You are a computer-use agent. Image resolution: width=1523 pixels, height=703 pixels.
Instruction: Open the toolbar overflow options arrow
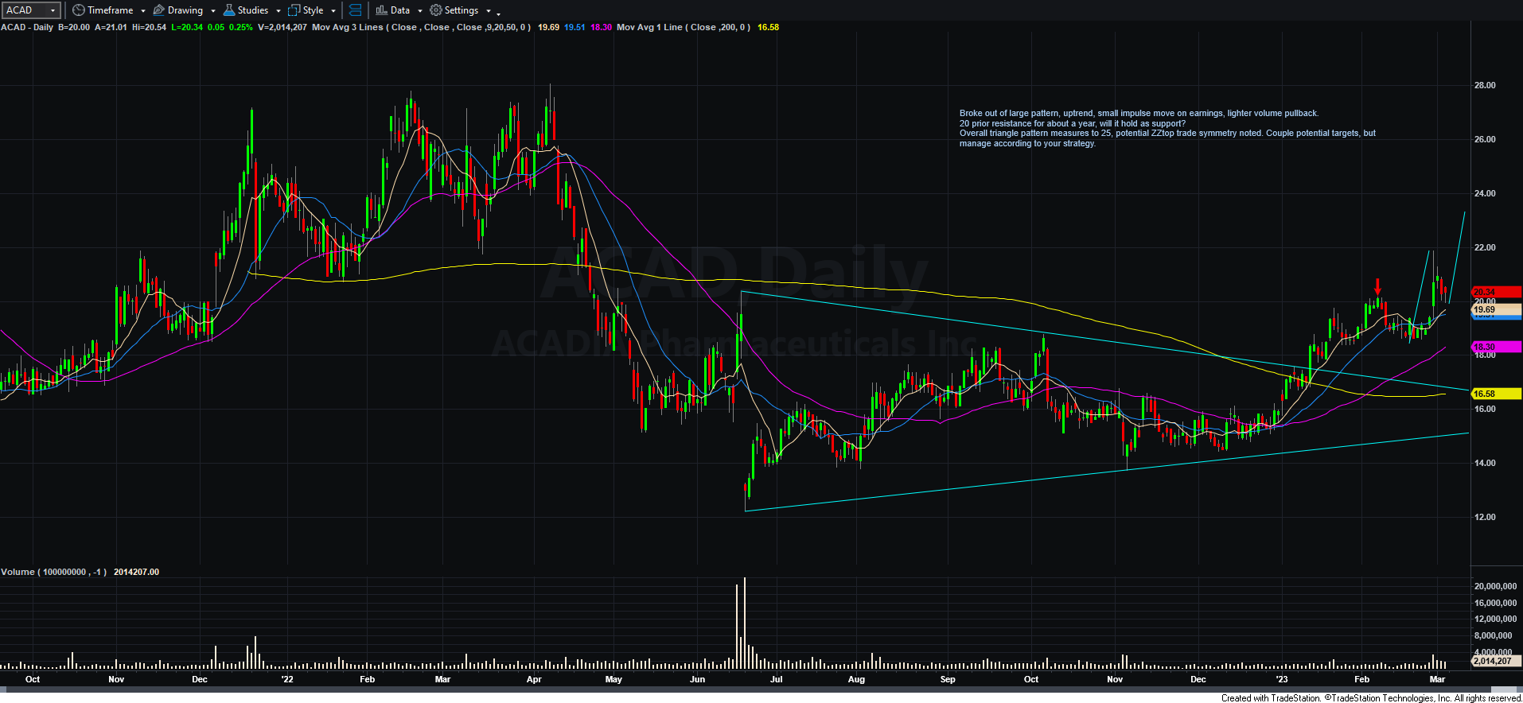499,13
